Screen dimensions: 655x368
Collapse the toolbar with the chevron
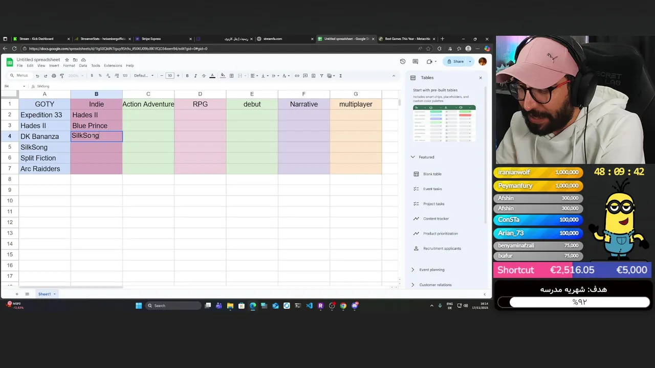(394, 76)
